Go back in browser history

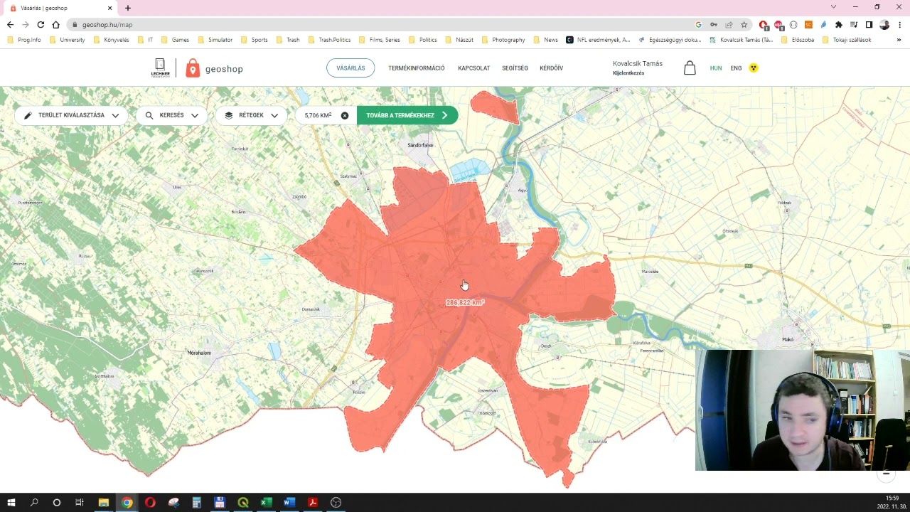[x=10, y=25]
